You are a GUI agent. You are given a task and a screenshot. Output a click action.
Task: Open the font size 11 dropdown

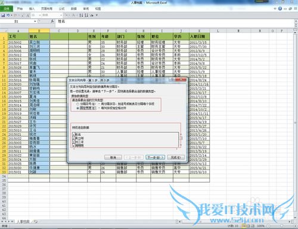[x=40, y=15]
